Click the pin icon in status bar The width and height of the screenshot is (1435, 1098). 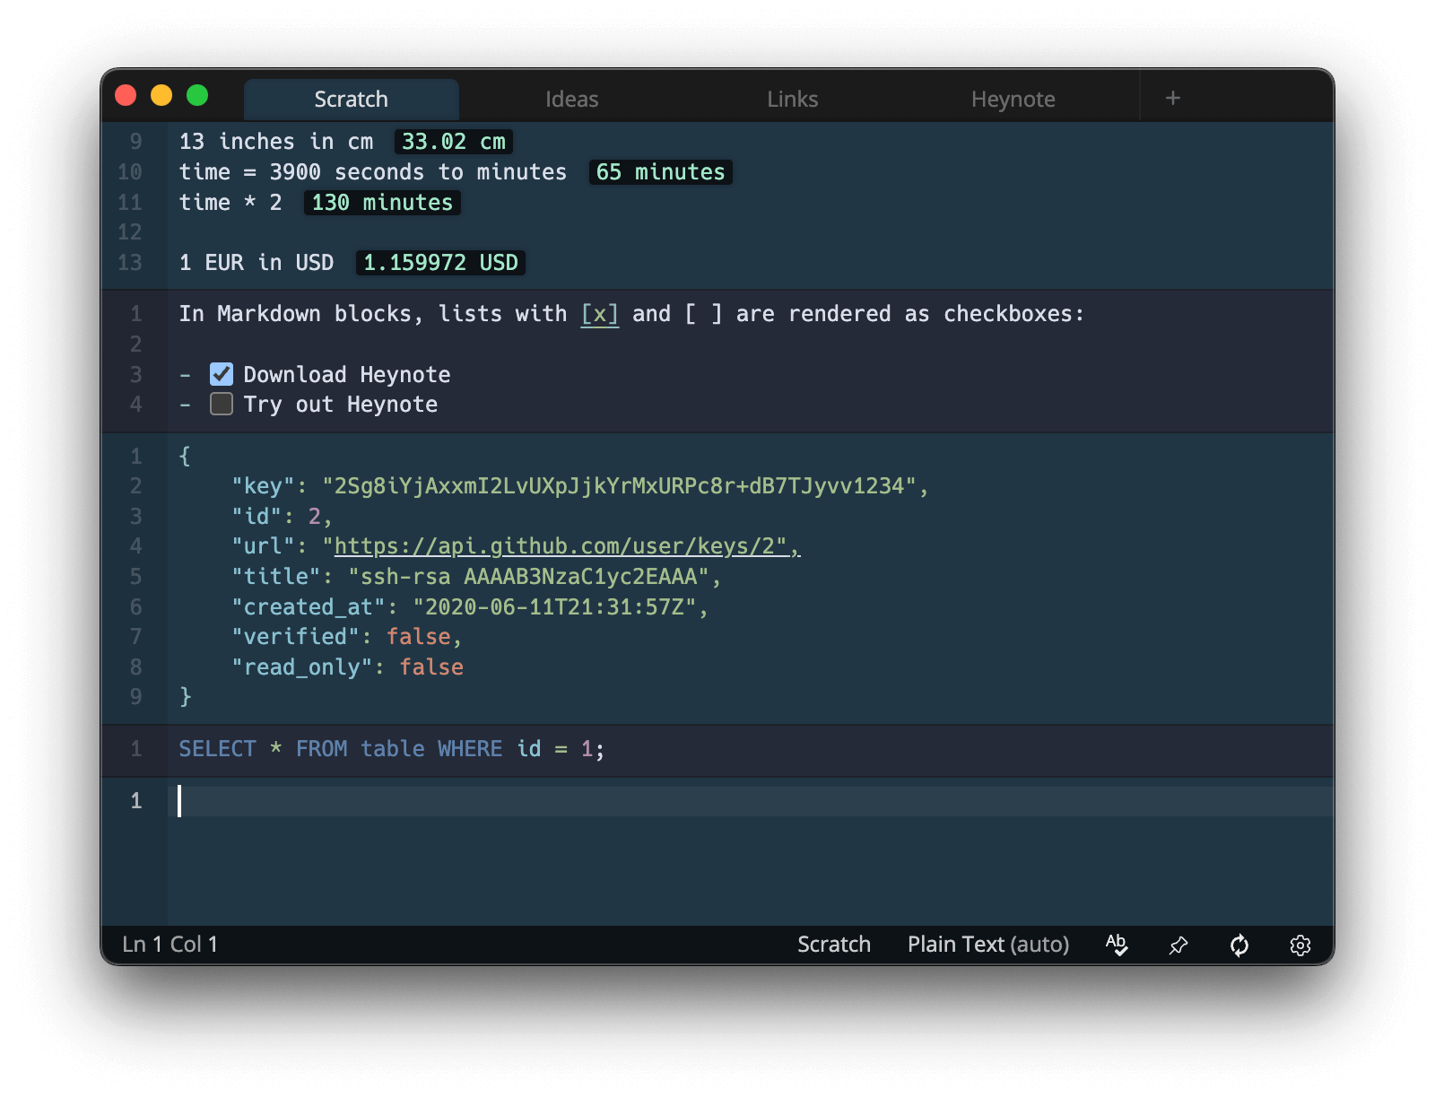pos(1178,945)
